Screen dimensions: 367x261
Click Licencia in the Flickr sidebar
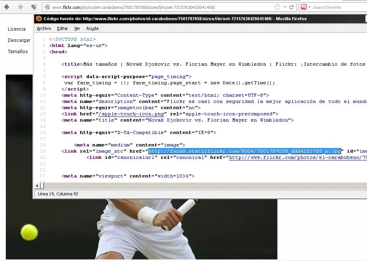[17, 29]
